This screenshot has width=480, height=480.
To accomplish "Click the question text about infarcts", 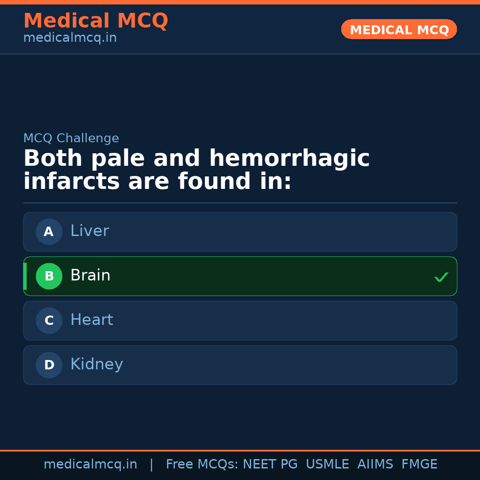I will [197, 169].
